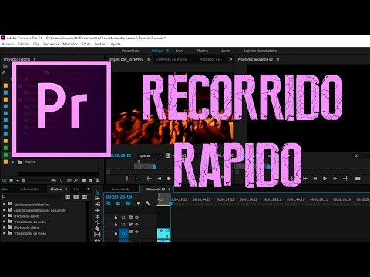Click first Effects panel filter badge icon
This screenshot has width=370, height=277.
click(68, 196)
